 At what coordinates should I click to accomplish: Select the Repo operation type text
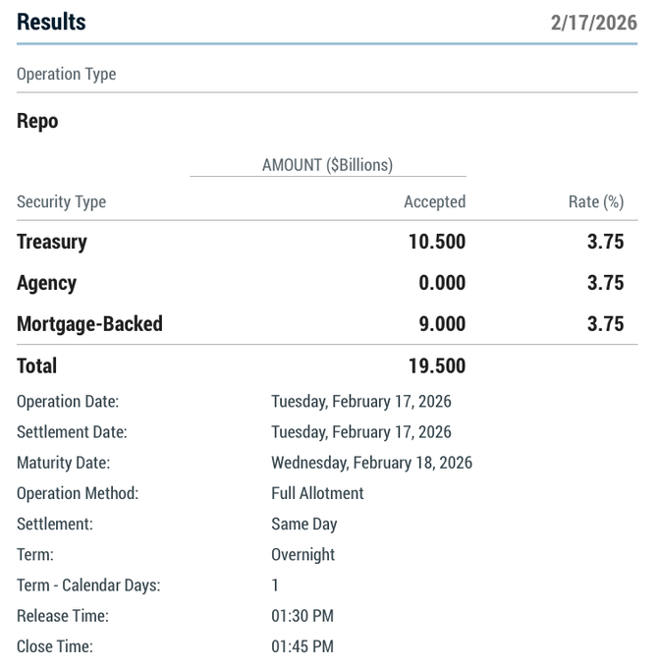tap(37, 122)
